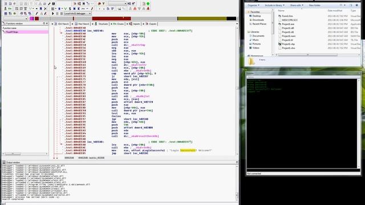Click the green circle status icon
This screenshot has height=205, width=365.
(x=148, y=4)
